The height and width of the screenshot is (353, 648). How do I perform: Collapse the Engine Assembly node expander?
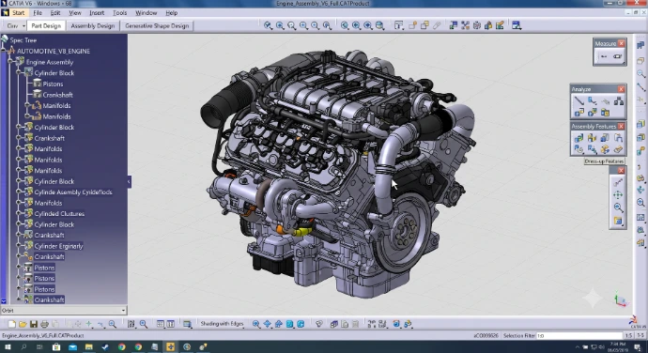tap(10, 62)
